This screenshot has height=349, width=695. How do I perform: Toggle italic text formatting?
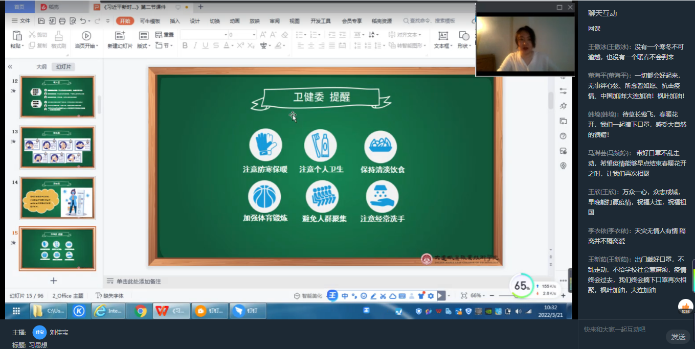195,45
